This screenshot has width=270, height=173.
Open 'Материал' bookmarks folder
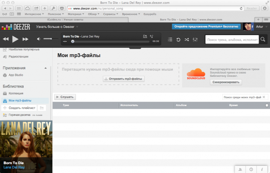click(x=76, y=14)
